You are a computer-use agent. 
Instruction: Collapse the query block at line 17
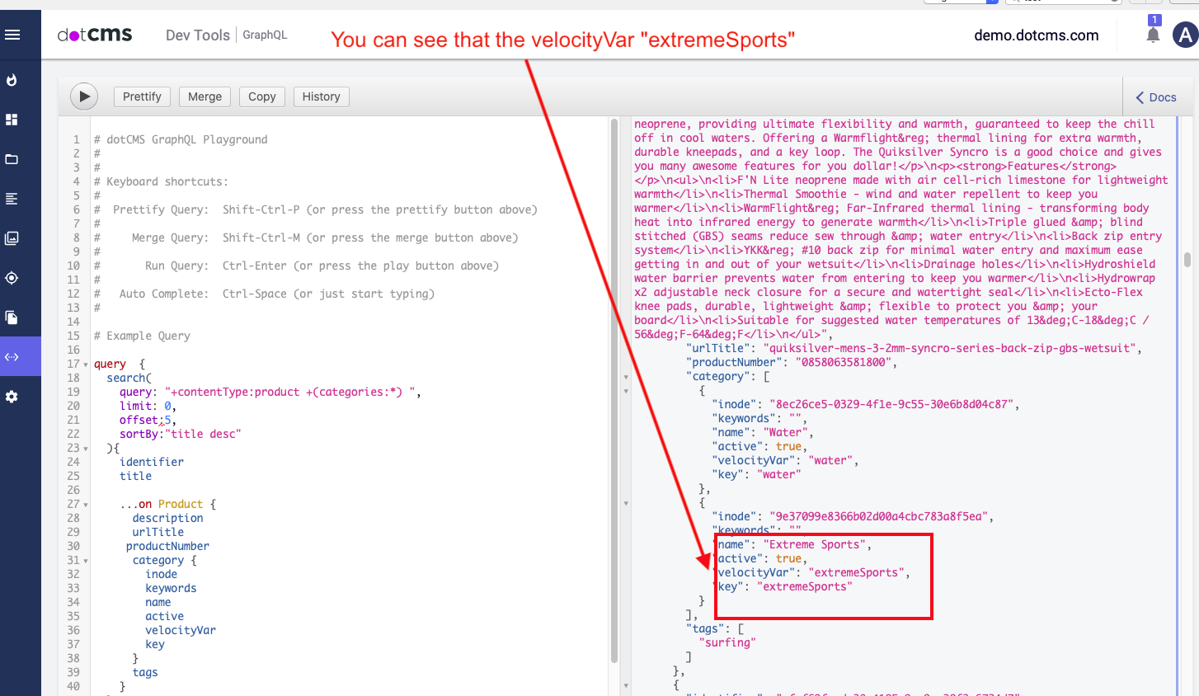(x=86, y=364)
